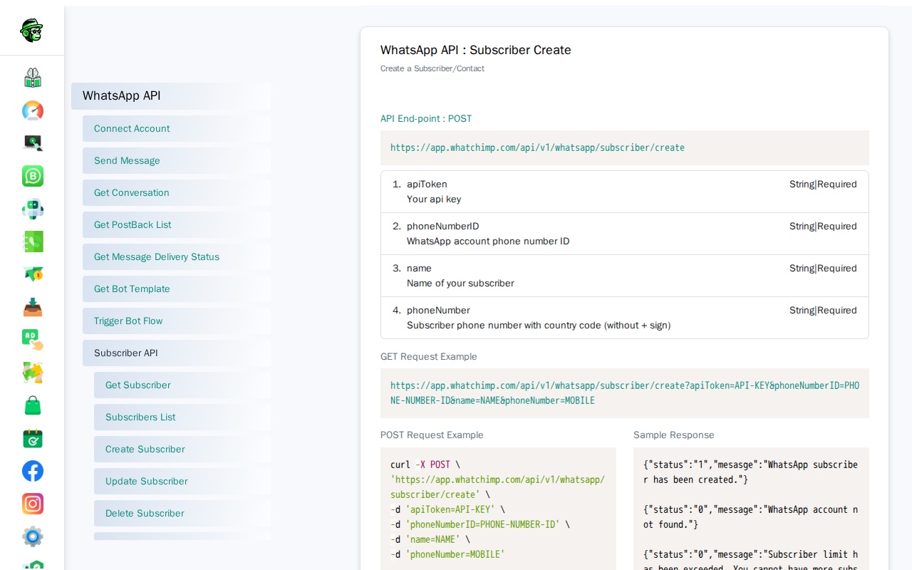Click the 'POST Request Example' label
This screenshot has height=570, width=912.
[x=432, y=435]
